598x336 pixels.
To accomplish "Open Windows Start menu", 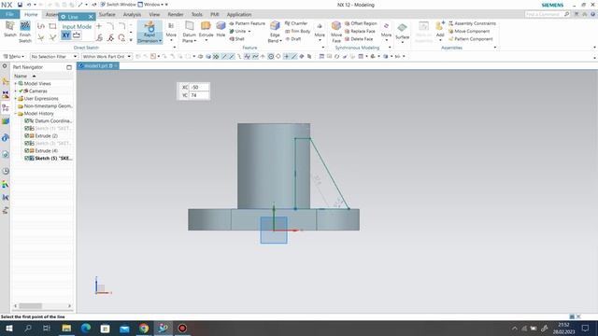I will click(8, 329).
